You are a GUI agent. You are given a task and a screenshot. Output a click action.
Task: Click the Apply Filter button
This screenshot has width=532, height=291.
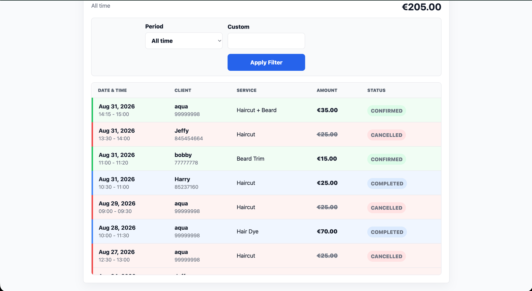[266, 62]
